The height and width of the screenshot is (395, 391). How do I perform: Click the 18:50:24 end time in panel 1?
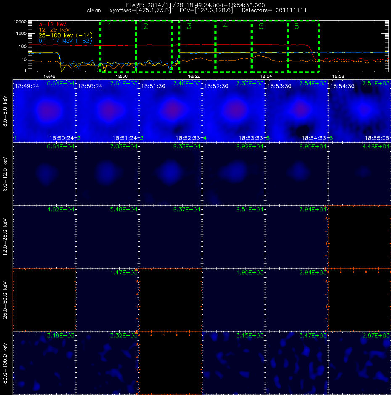62,138
